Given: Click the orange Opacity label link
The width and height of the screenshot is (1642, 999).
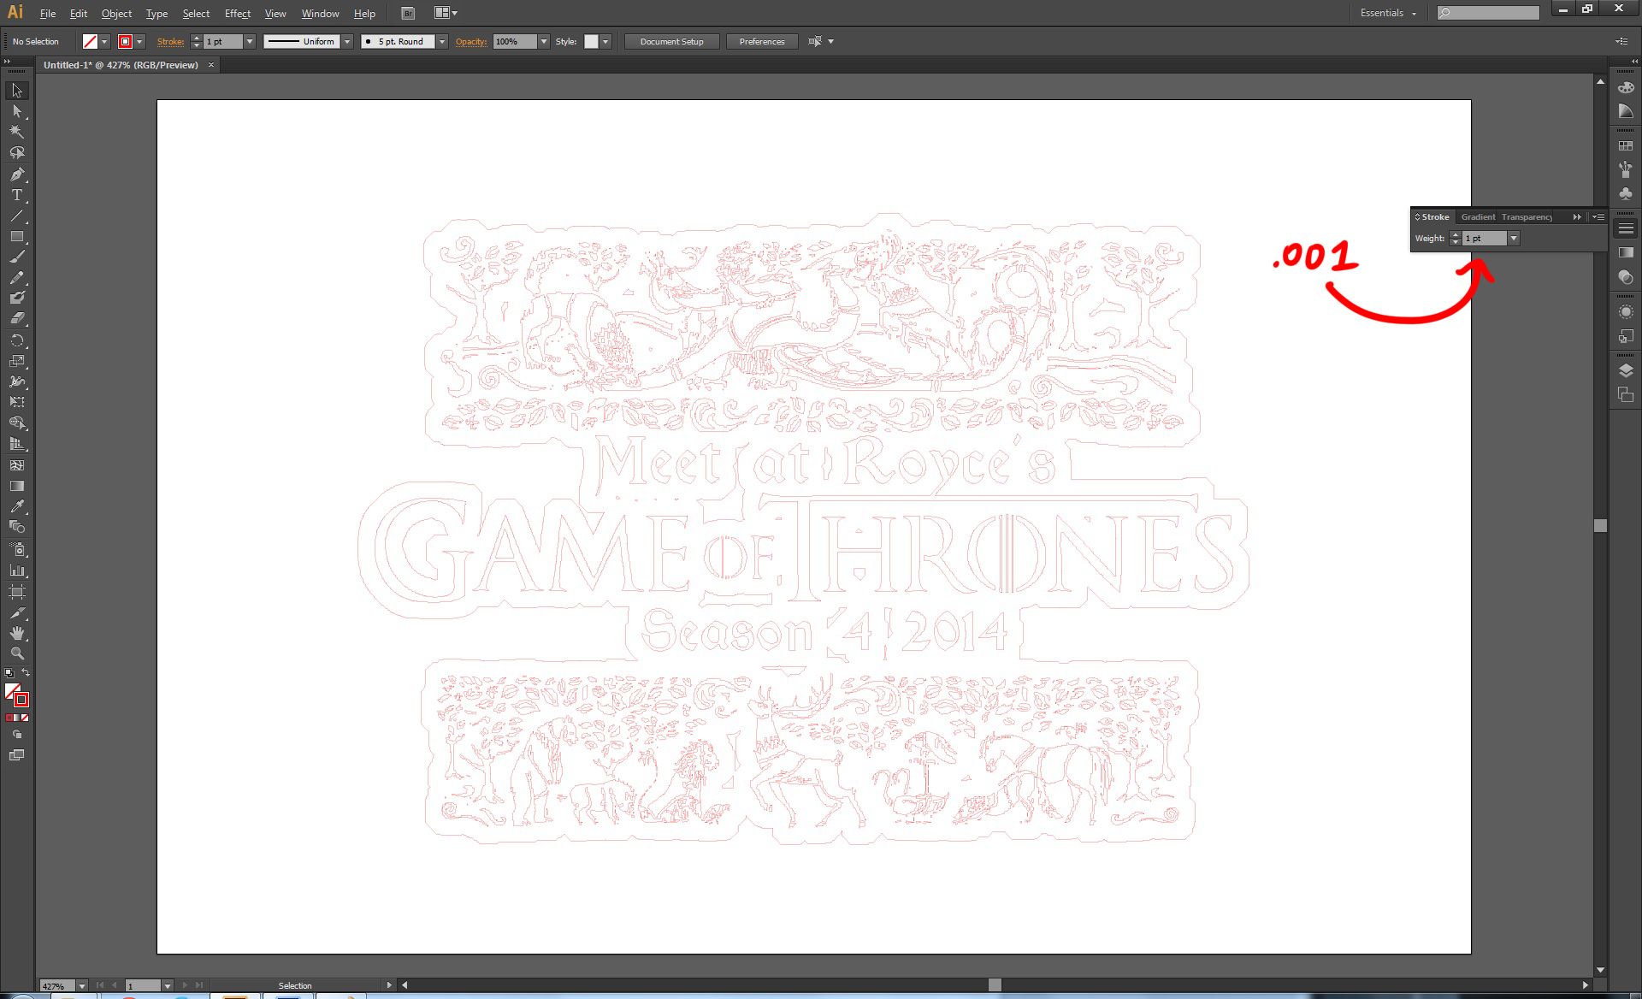Looking at the screenshot, I should click(x=470, y=42).
